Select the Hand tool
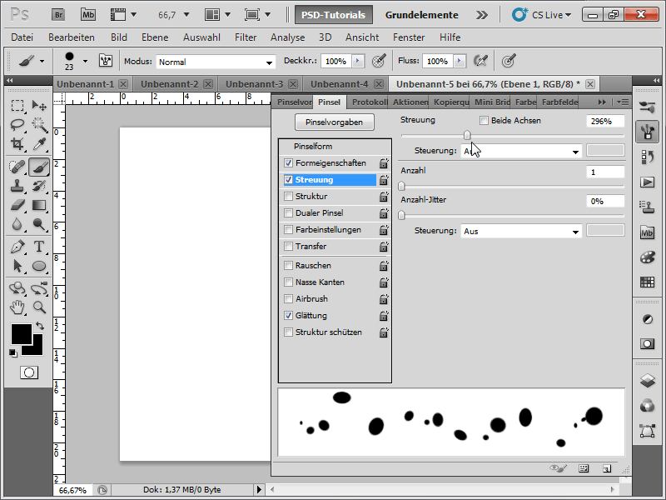Viewport: 666px width, 500px height. pyautogui.click(x=17, y=307)
